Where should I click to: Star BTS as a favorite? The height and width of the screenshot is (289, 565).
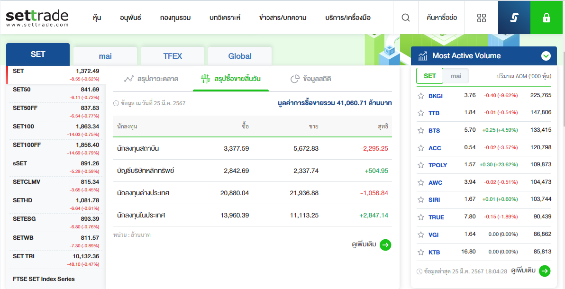pos(420,130)
